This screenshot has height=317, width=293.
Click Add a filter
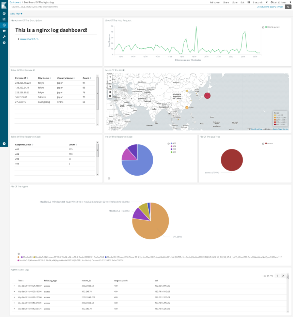pos(16,14)
